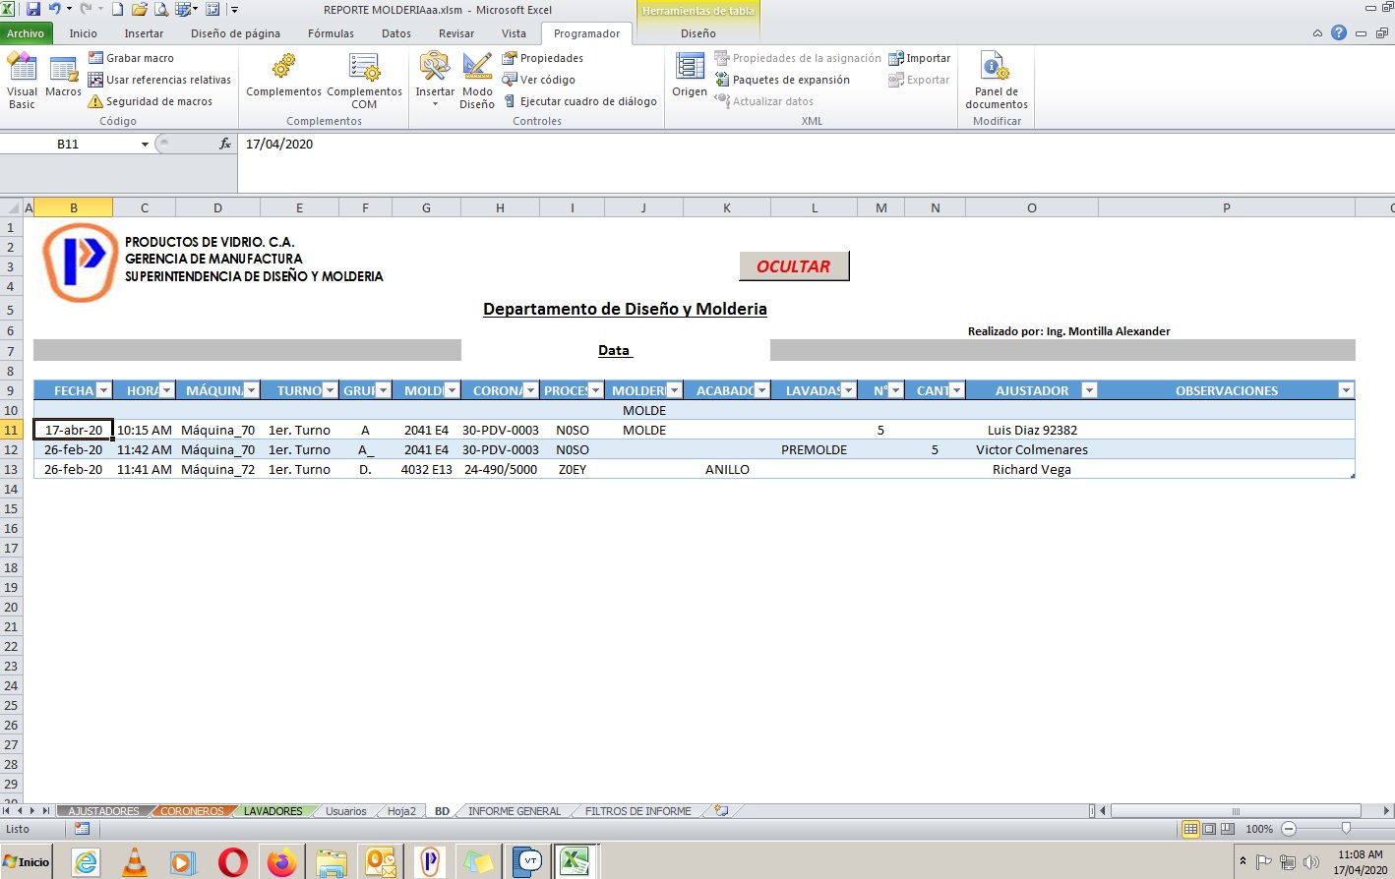The width and height of the screenshot is (1395, 879).
Task: Toggle Modo Diseño in Controles group
Action: [x=477, y=79]
